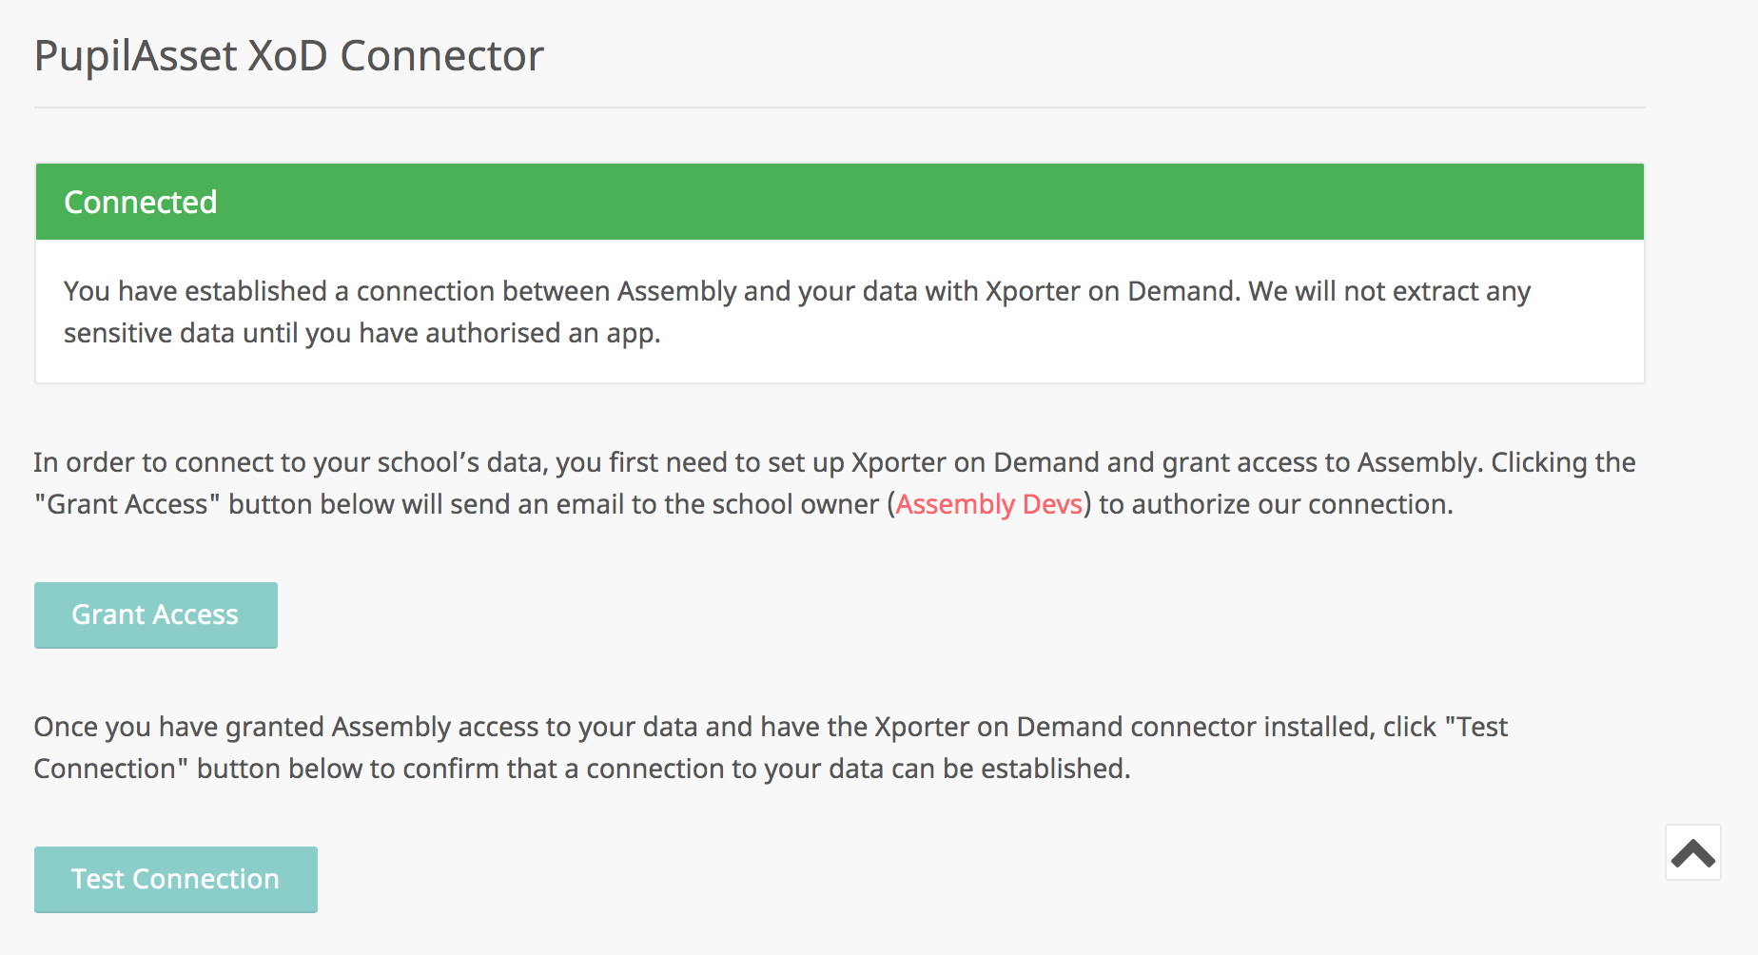The width and height of the screenshot is (1758, 955).
Task: Click the PupilAsset XoD Connector page title
Action: tap(288, 55)
